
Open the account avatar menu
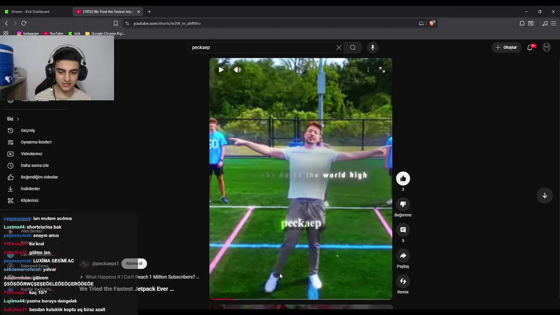[546, 47]
